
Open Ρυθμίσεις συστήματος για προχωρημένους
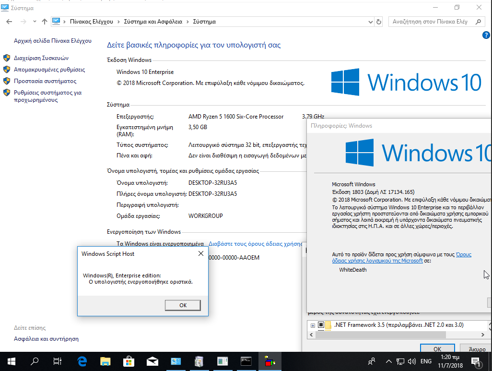point(47,96)
